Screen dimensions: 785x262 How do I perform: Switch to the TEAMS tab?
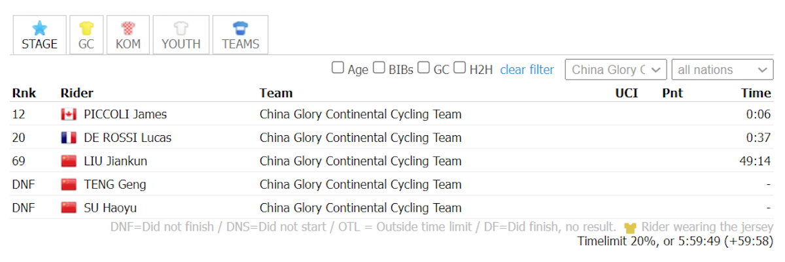point(240,35)
